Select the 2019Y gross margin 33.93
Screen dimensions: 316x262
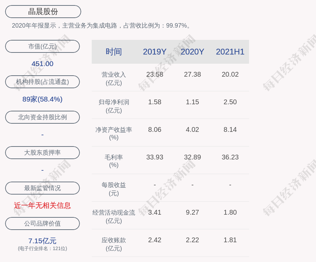coord(155,157)
